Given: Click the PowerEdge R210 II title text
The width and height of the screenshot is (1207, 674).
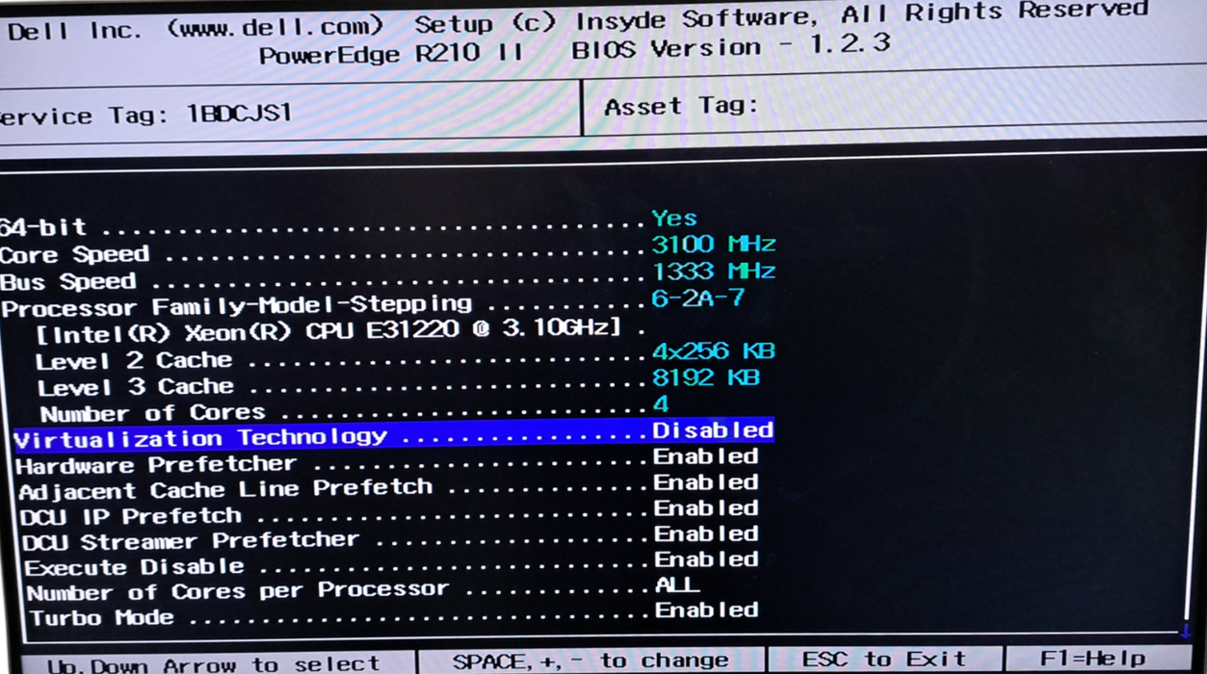Looking at the screenshot, I should pyautogui.click(x=390, y=54).
